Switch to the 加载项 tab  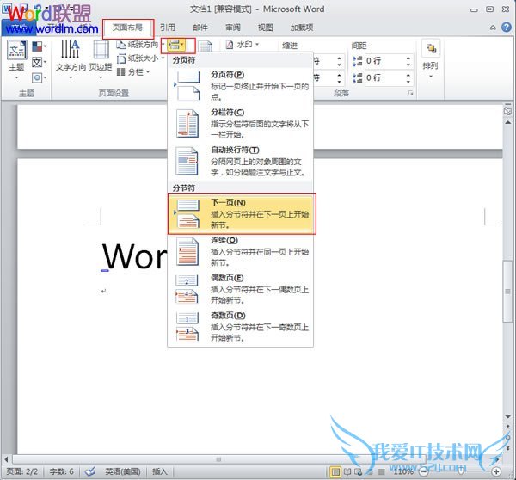(302, 28)
